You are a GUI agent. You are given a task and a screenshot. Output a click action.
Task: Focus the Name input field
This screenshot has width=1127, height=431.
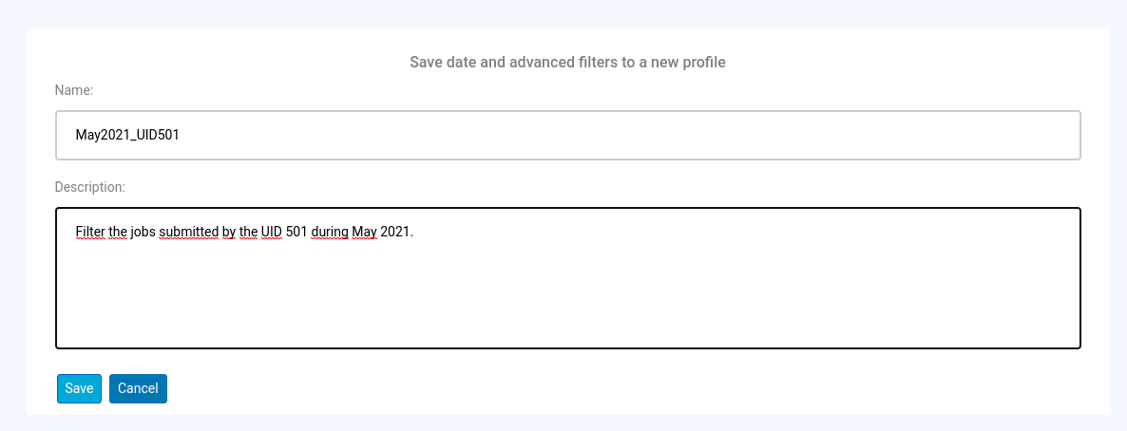[567, 136]
